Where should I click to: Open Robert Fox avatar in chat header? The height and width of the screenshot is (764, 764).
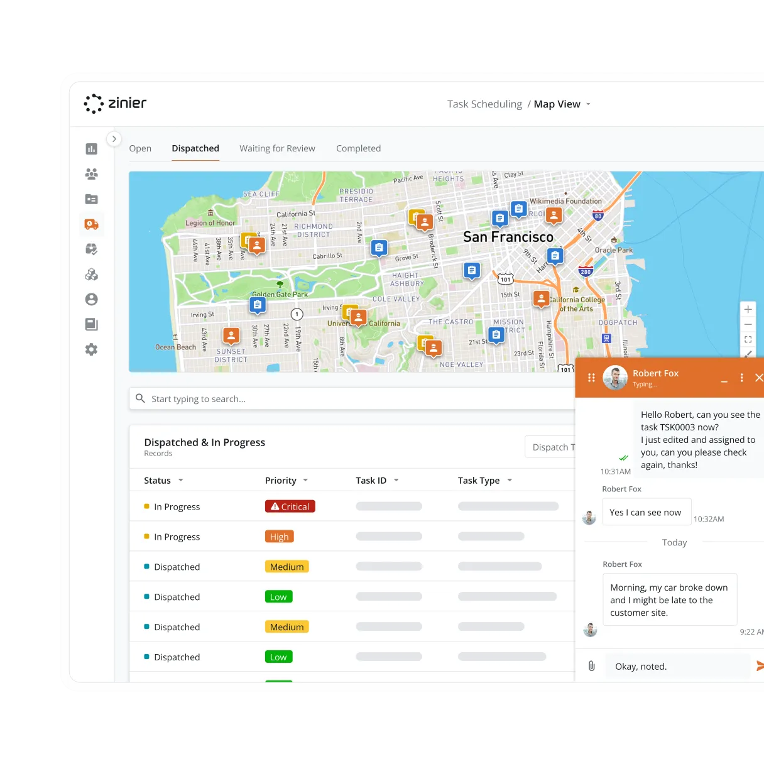pyautogui.click(x=615, y=378)
